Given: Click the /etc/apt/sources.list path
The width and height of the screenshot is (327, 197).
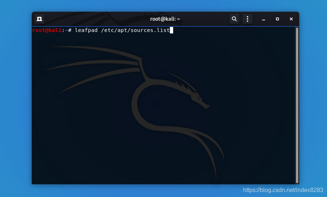Looking at the screenshot, I should pos(135,30).
